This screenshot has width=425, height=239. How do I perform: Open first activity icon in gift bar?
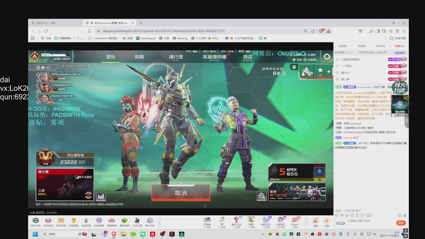(x=36, y=222)
